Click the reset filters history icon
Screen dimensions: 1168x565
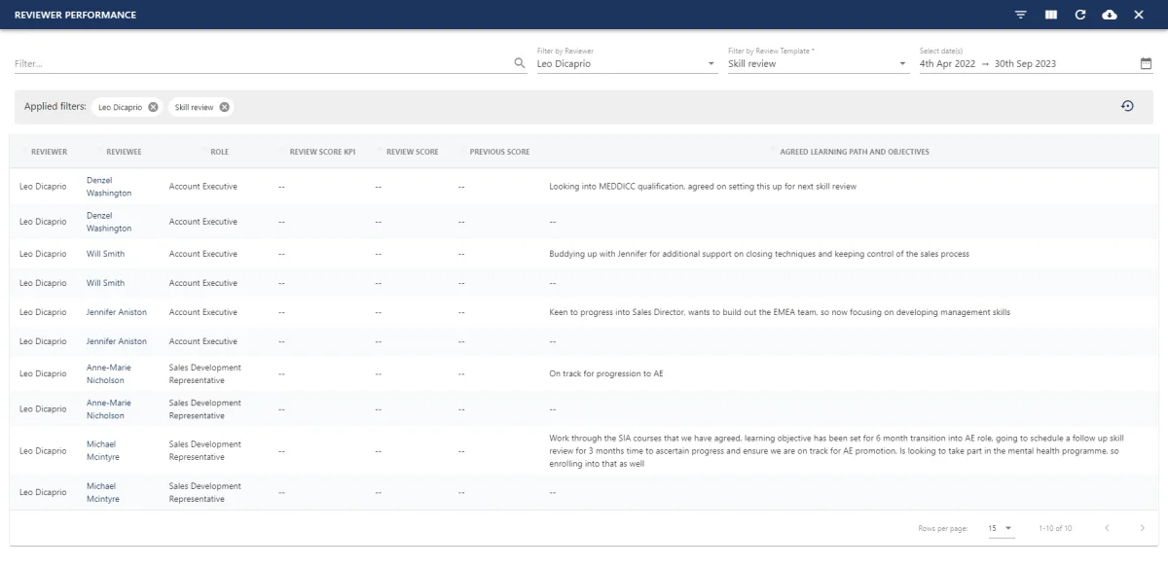1127,106
